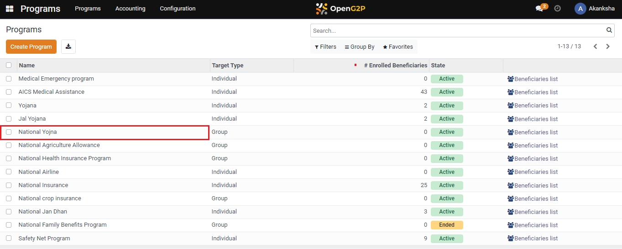This screenshot has height=249, width=622.
Task: Expand the Filters dropdown
Action: pos(325,47)
